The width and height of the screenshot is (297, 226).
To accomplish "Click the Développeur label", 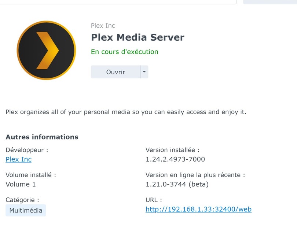I will (x=27, y=150).
